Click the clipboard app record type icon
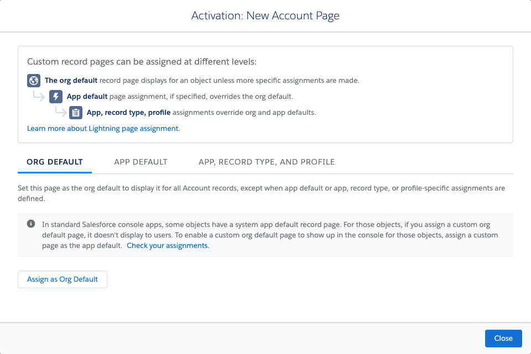Screen dimensions: 531x354 (x=76, y=112)
